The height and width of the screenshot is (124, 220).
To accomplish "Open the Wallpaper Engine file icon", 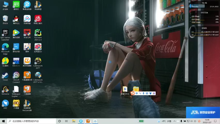I will pyautogui.click(x=16, y=91).
